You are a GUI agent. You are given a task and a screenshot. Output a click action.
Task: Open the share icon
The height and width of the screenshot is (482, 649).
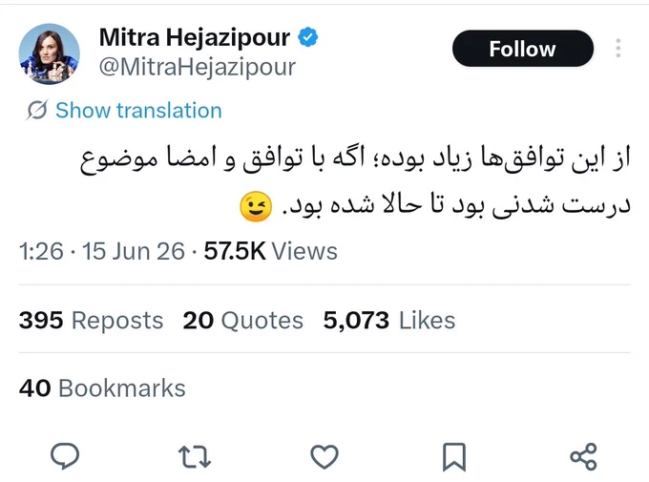583,456
